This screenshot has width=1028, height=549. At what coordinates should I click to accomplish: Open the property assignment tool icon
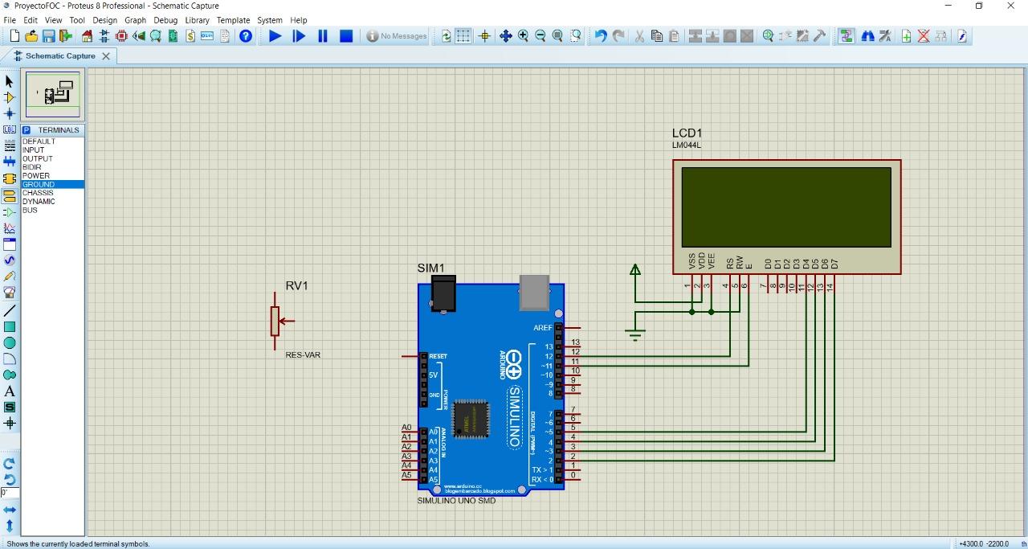[x=885, y=36]
